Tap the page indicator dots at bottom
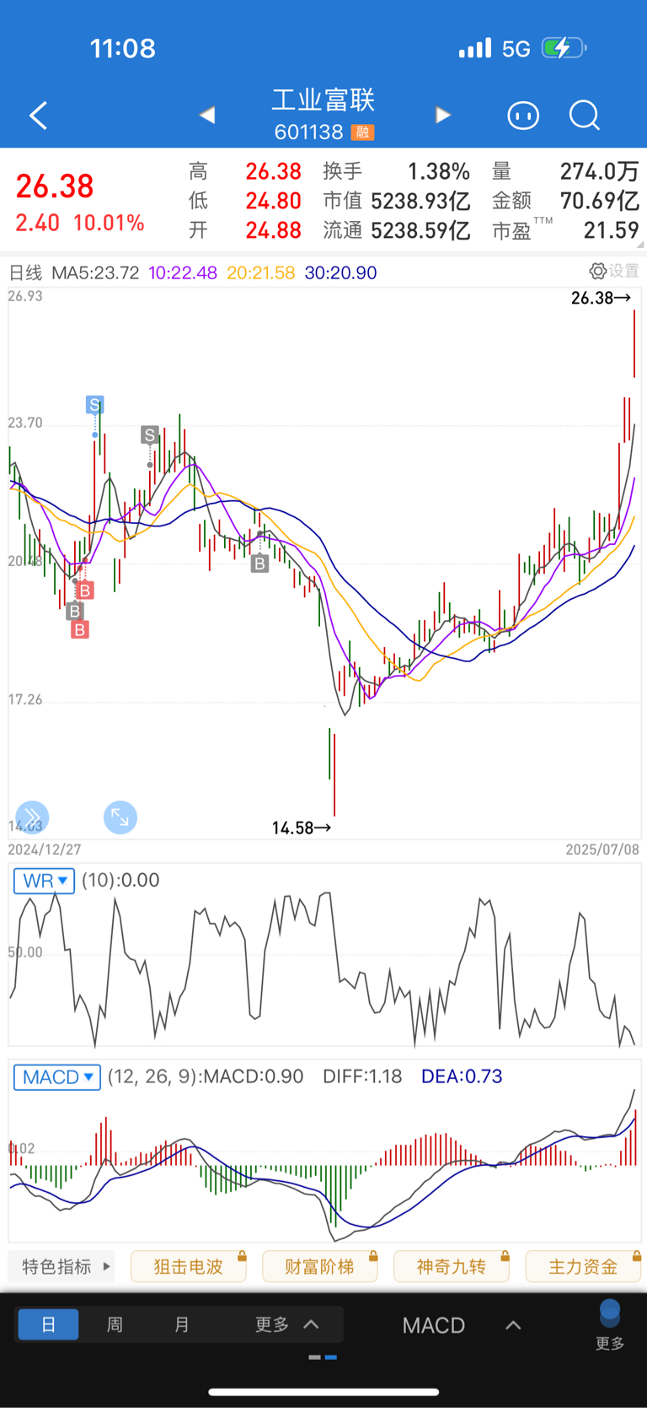The width and height of the screenshot is (647, 1408). (323, 1357)
